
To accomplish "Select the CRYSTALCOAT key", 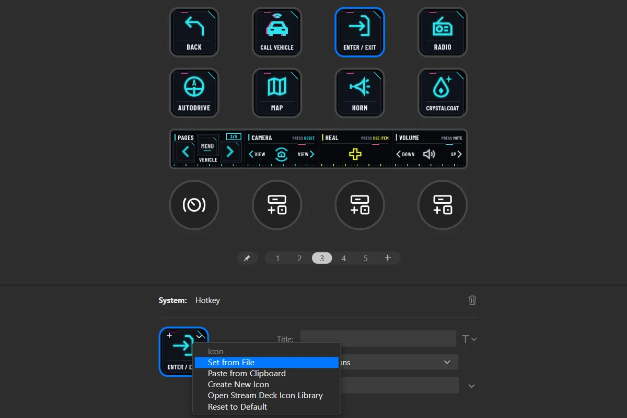I will point(443,93).
